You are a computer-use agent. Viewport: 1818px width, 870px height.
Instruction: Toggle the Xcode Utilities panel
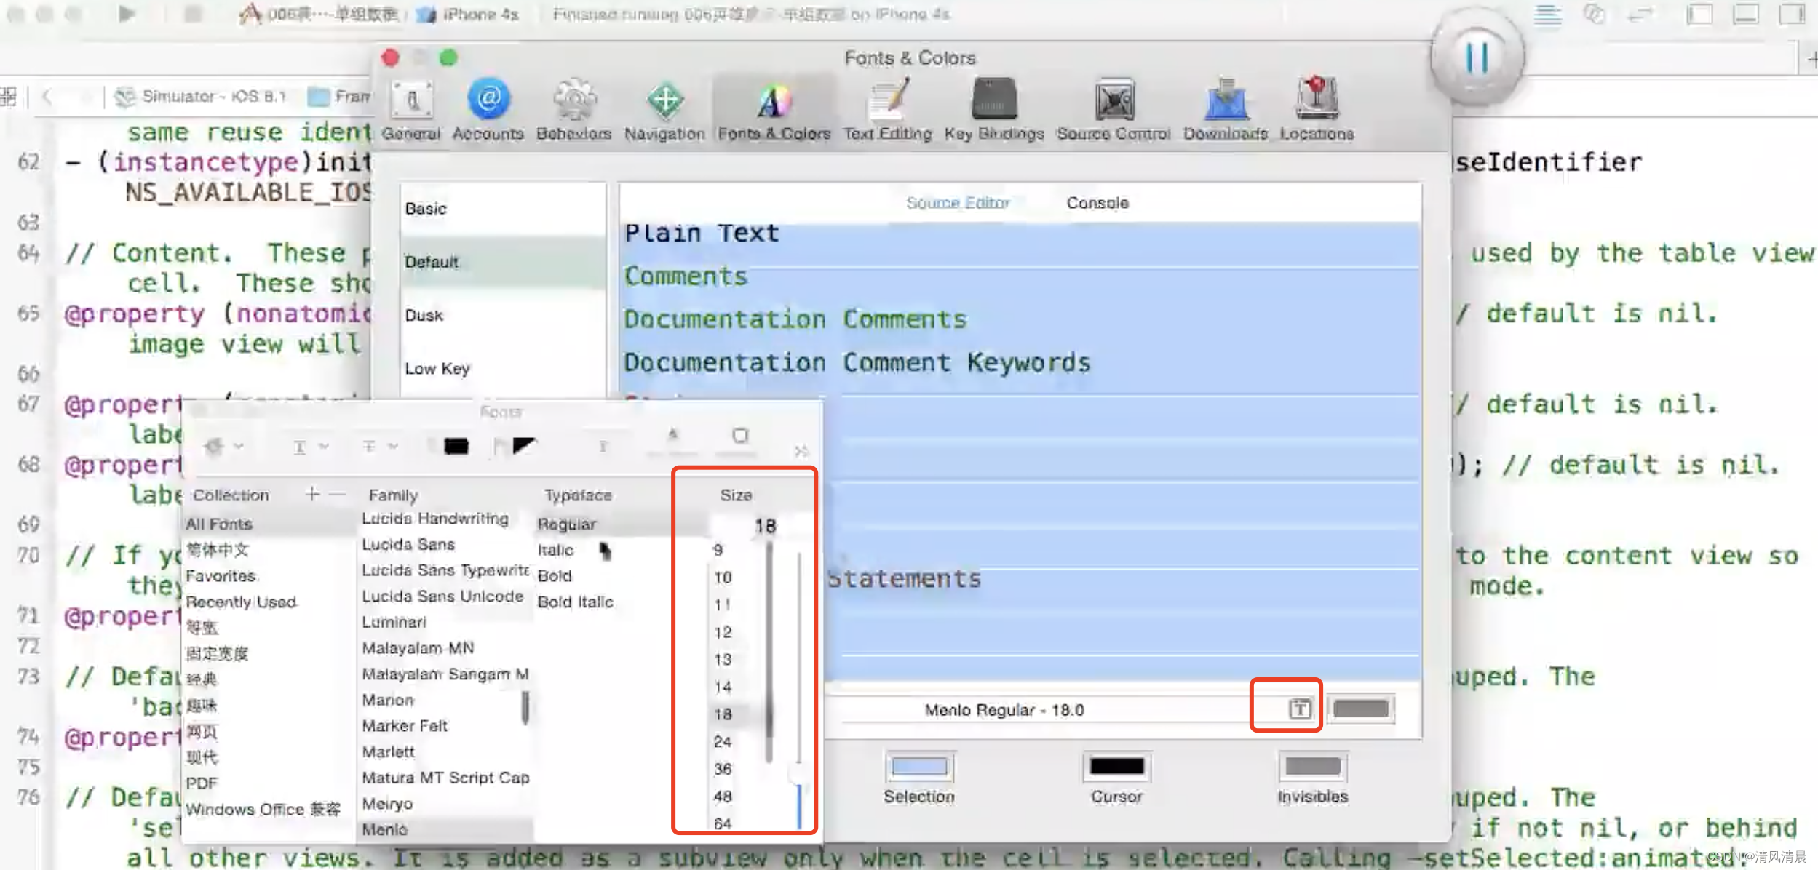point(1792,14)
